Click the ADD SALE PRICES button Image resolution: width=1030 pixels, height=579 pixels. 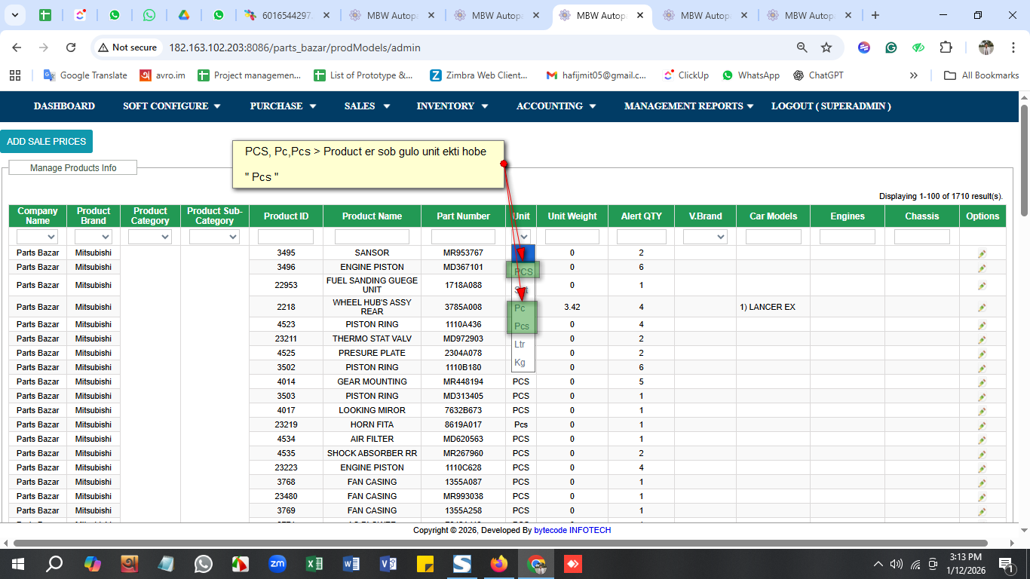point(46,142)
